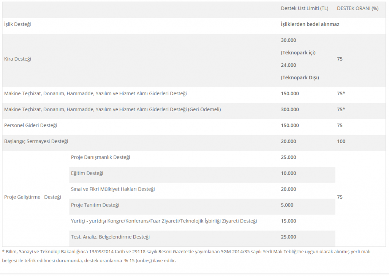The width and height of the screenshot is (389, 276).
Task: Click the 24.000 rent limit value
Action: pyautogui.click(x=288, y=65)
